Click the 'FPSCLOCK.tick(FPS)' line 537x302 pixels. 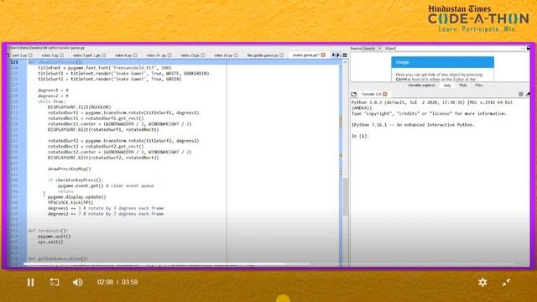[x=70, y=202]
